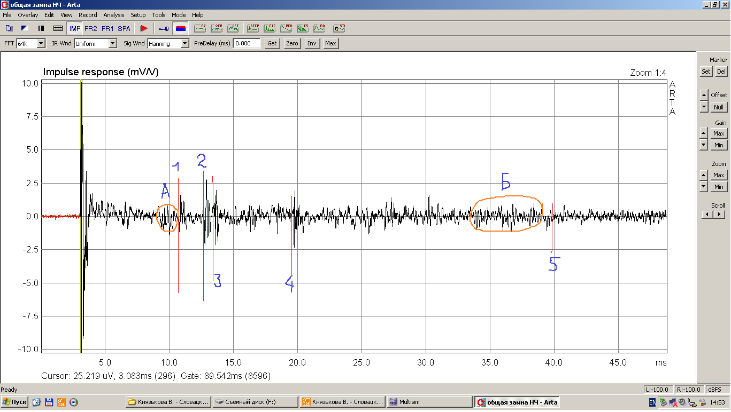Increase Gain with the up arrow

(x=704, y=133)
